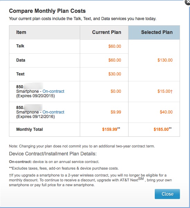Click the $0.00 current smartphone charge
This screenshot has height=208, width=190.
pos(116,91)
